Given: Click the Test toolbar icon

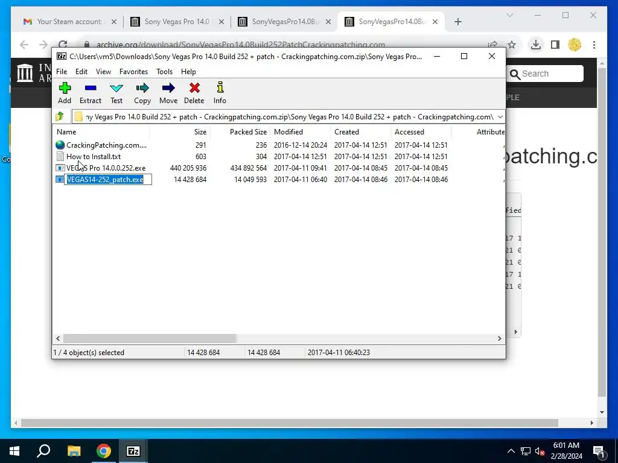Looking at the screenshot, I should point(116,88).
